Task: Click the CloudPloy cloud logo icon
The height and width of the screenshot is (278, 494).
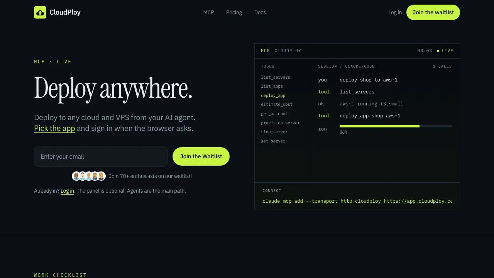Action: pos(40,12)
